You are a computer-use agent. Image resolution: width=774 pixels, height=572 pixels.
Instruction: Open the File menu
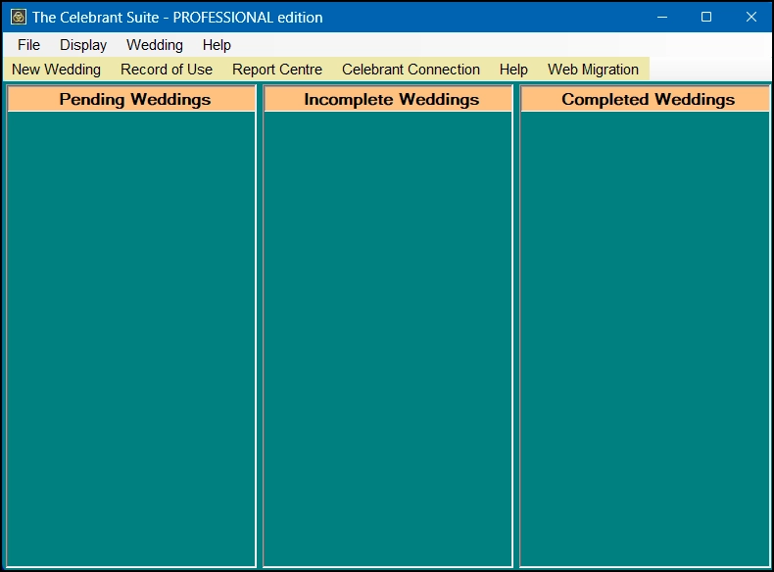(x=28, y=45)
